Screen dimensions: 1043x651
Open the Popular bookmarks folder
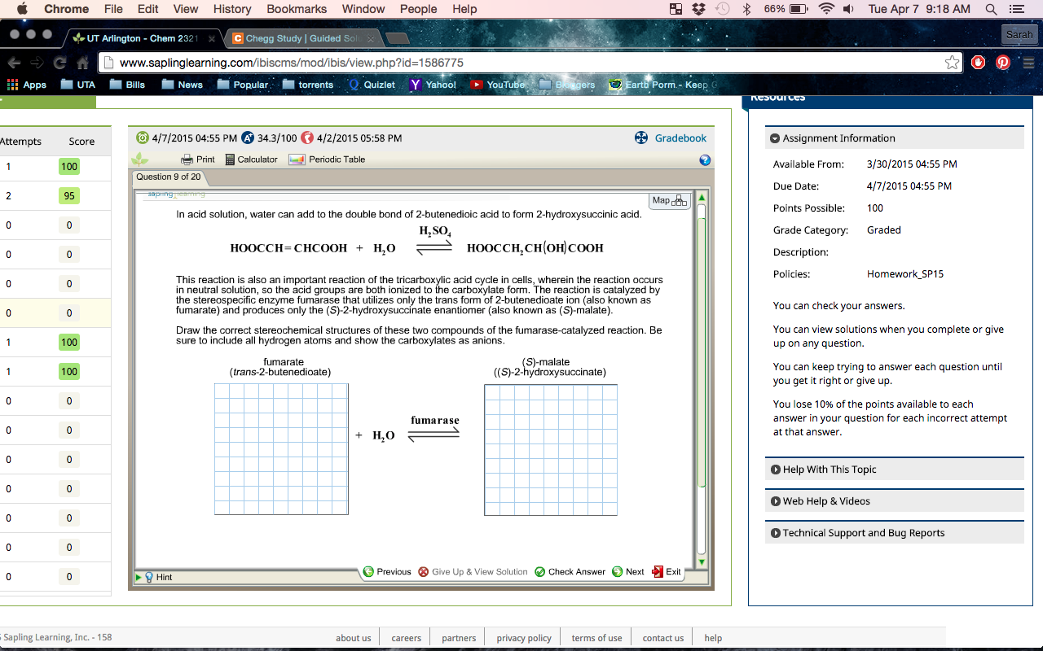242,85
